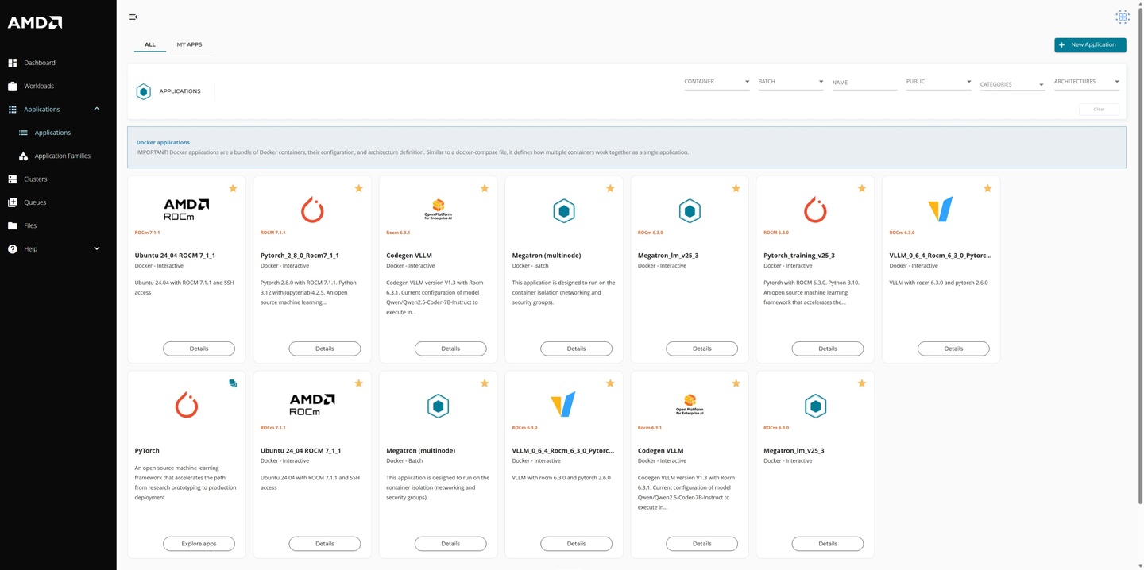The width and height of the screenshot is (1144, 570).
Task: Select Application Families in sidebar
Action: 62,156
